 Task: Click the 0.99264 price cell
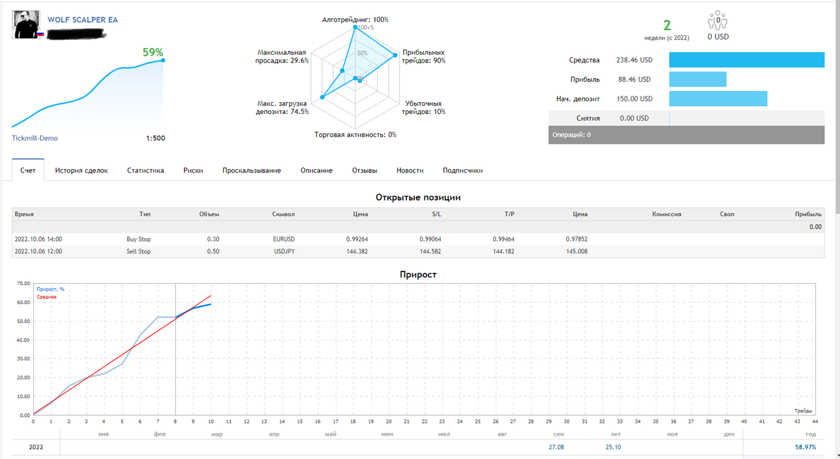click(357, 239)
